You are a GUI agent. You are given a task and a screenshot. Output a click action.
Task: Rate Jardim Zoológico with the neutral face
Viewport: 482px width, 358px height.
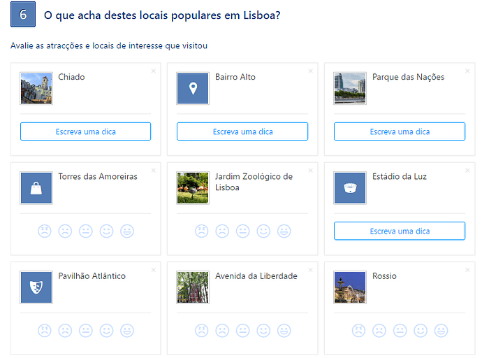(242, 231)
